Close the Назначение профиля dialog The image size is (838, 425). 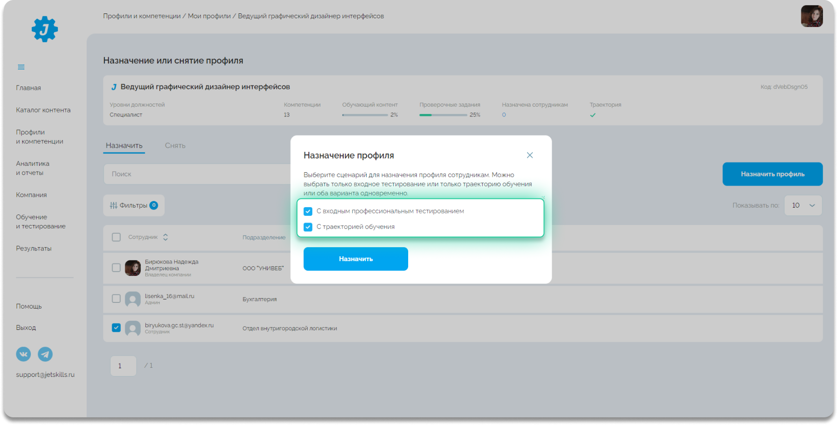tap(529, 155)
